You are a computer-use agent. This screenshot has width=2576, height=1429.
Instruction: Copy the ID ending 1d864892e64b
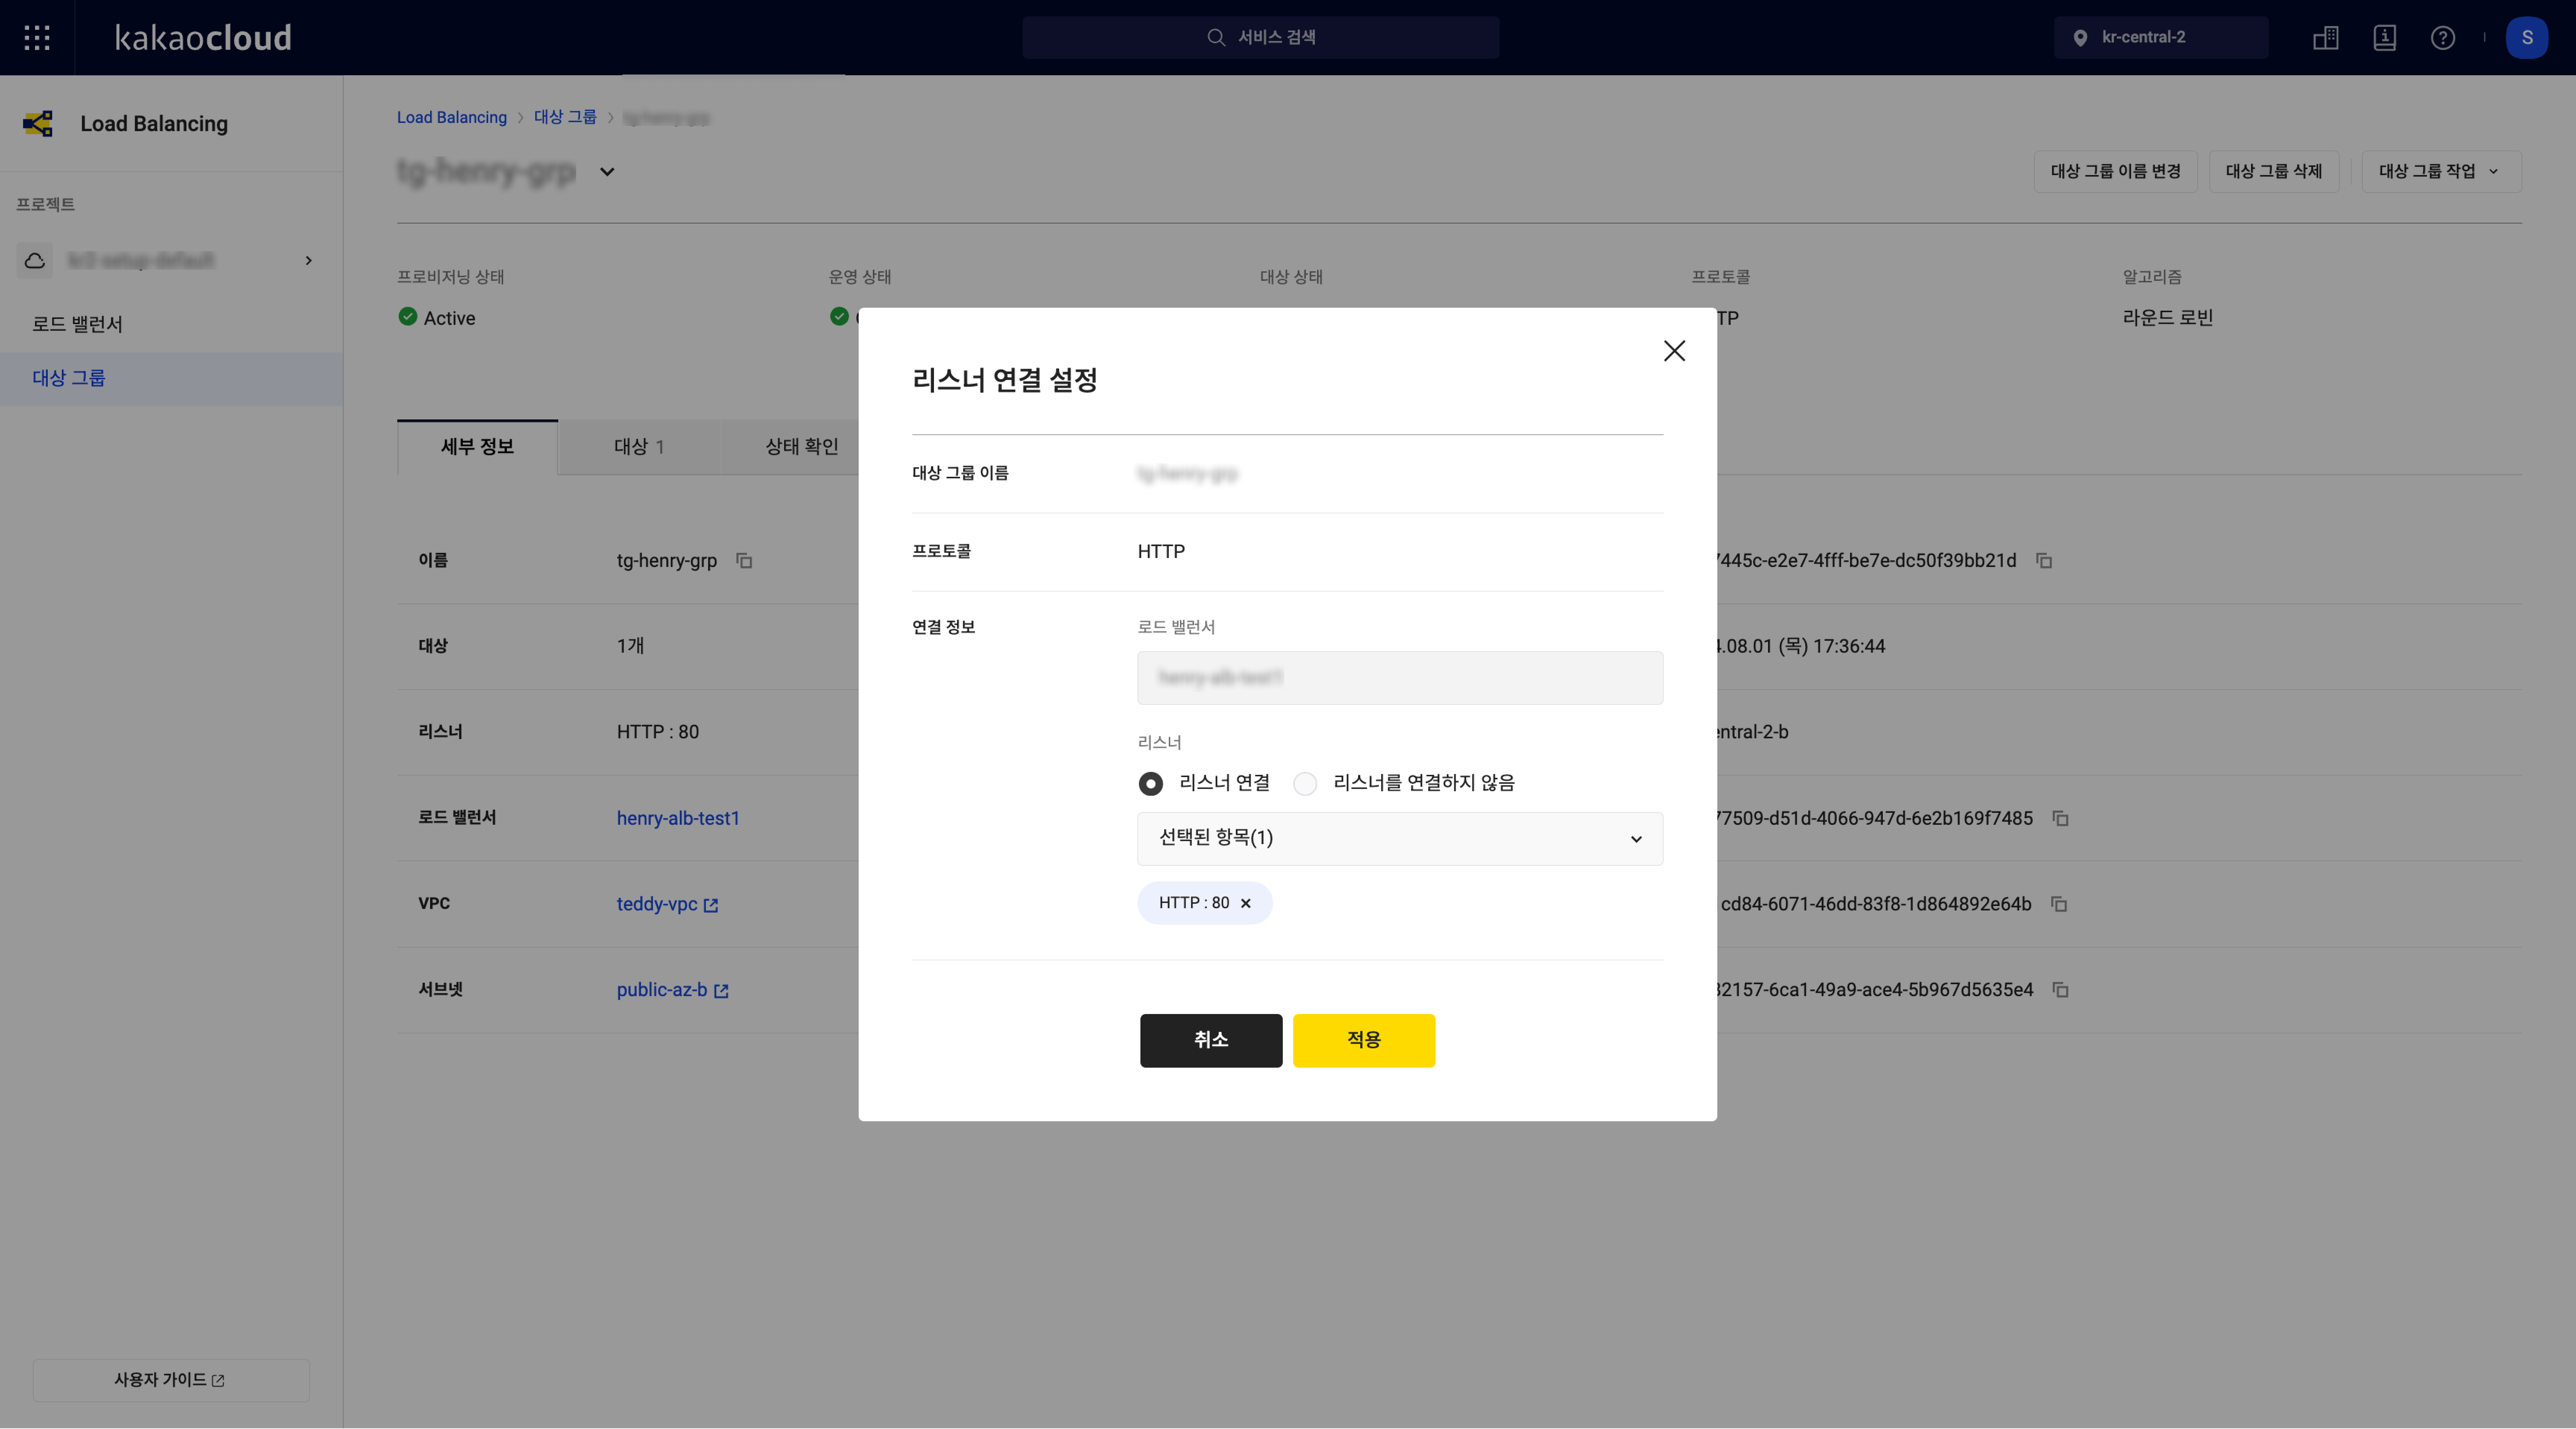[2059, 904]
